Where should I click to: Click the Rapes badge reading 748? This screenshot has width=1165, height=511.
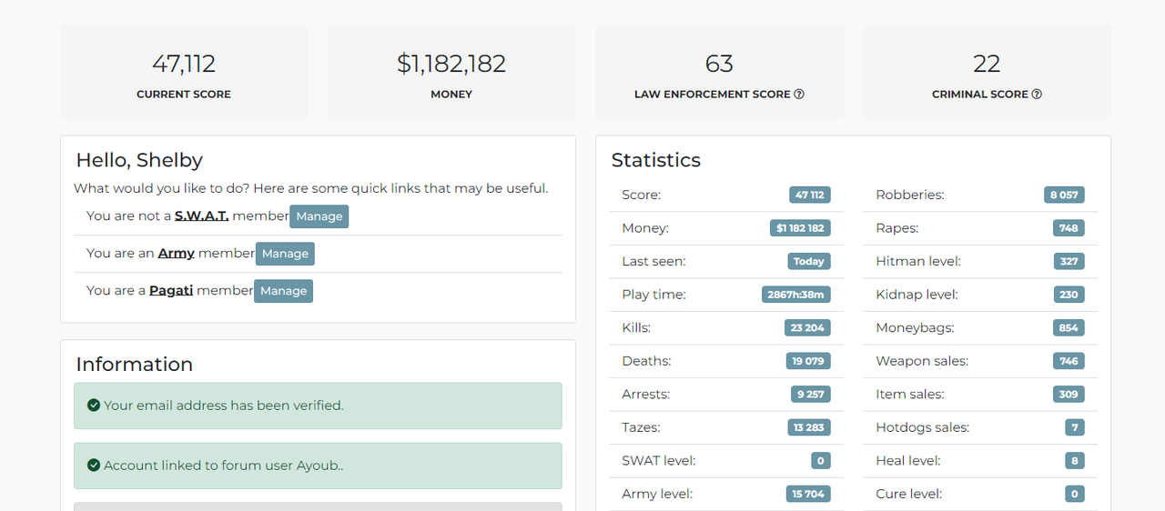click(1069, 228)
